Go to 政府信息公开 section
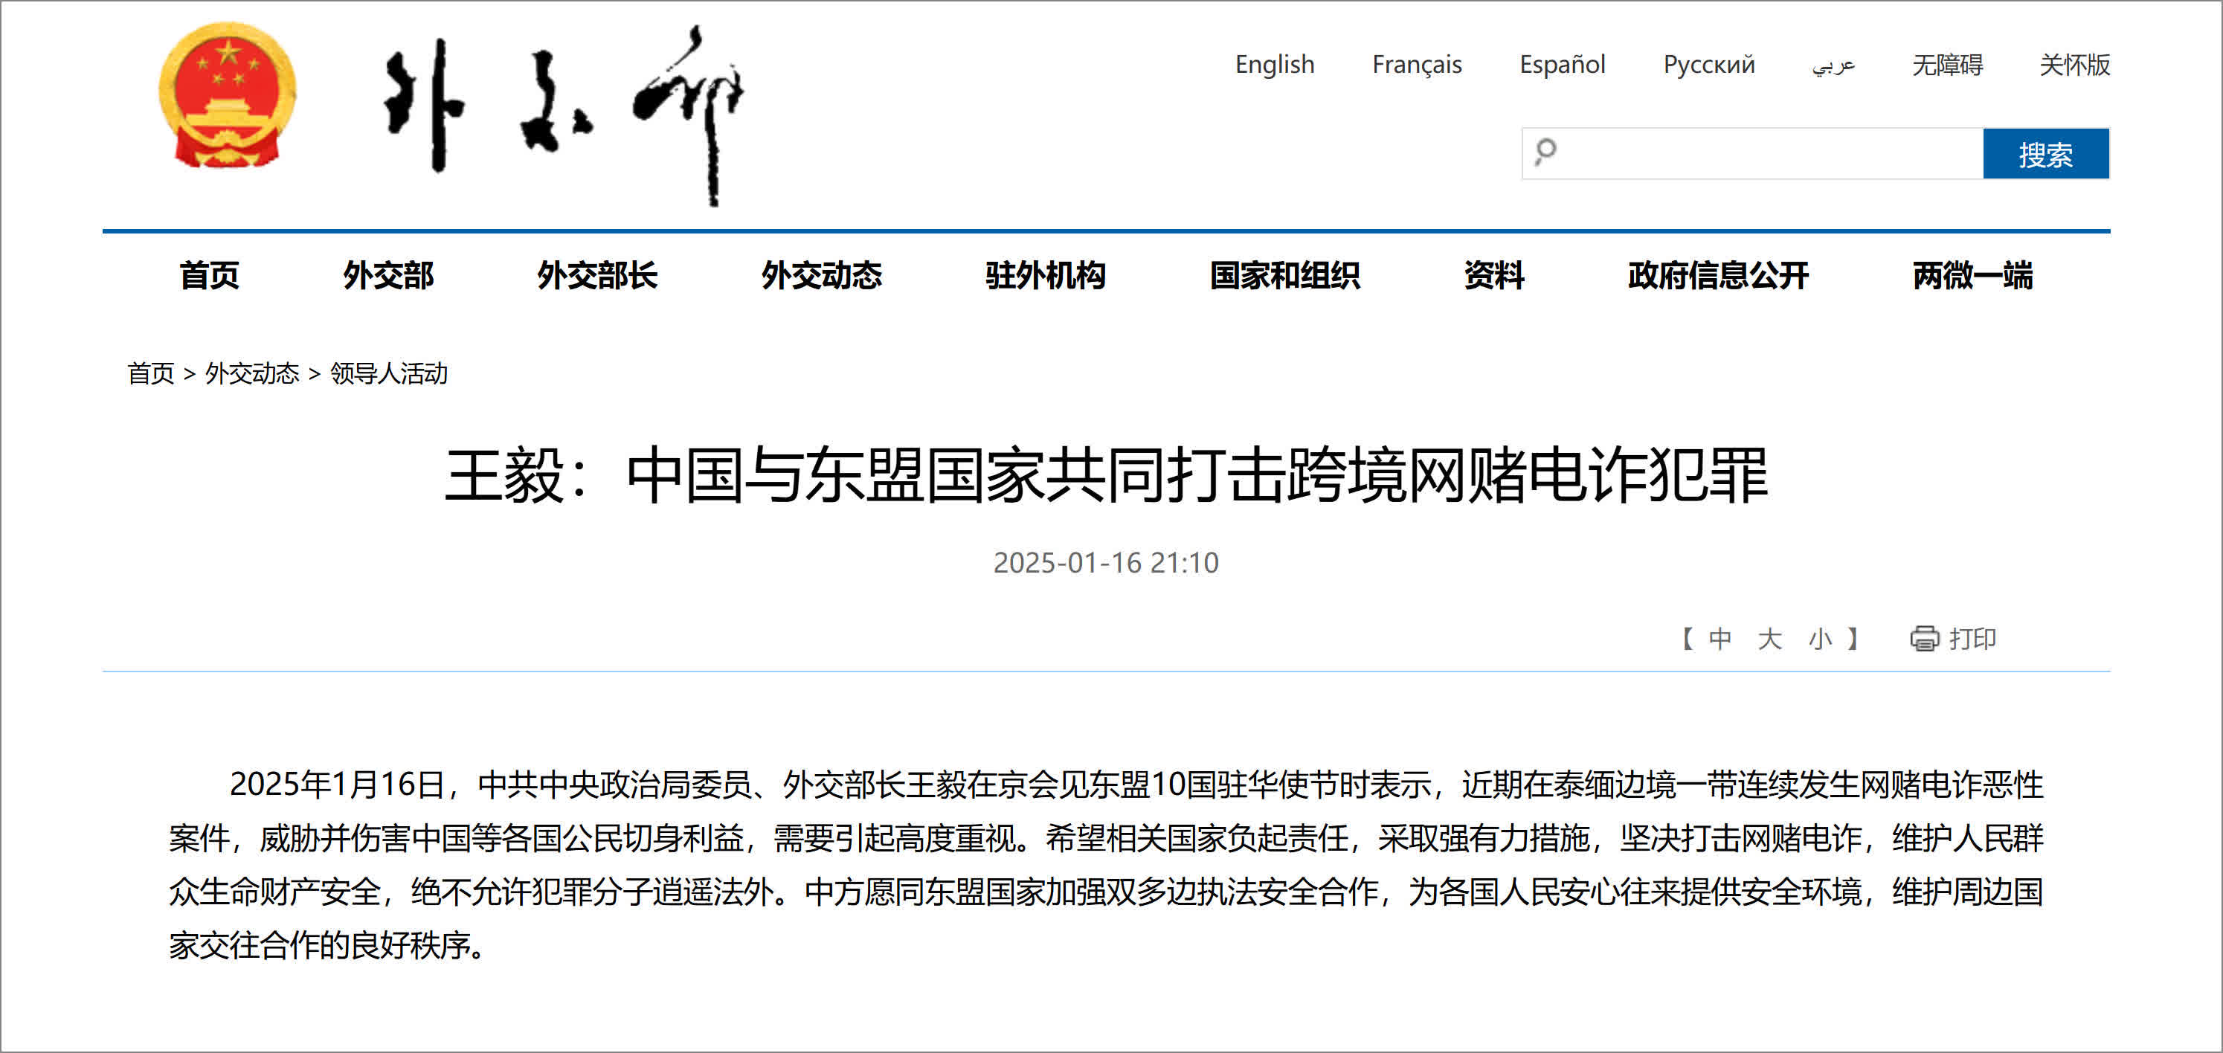Image resolution: width=2223 pixels, height=1053 pixels. pyautogui.click(x=1717, y=275)
